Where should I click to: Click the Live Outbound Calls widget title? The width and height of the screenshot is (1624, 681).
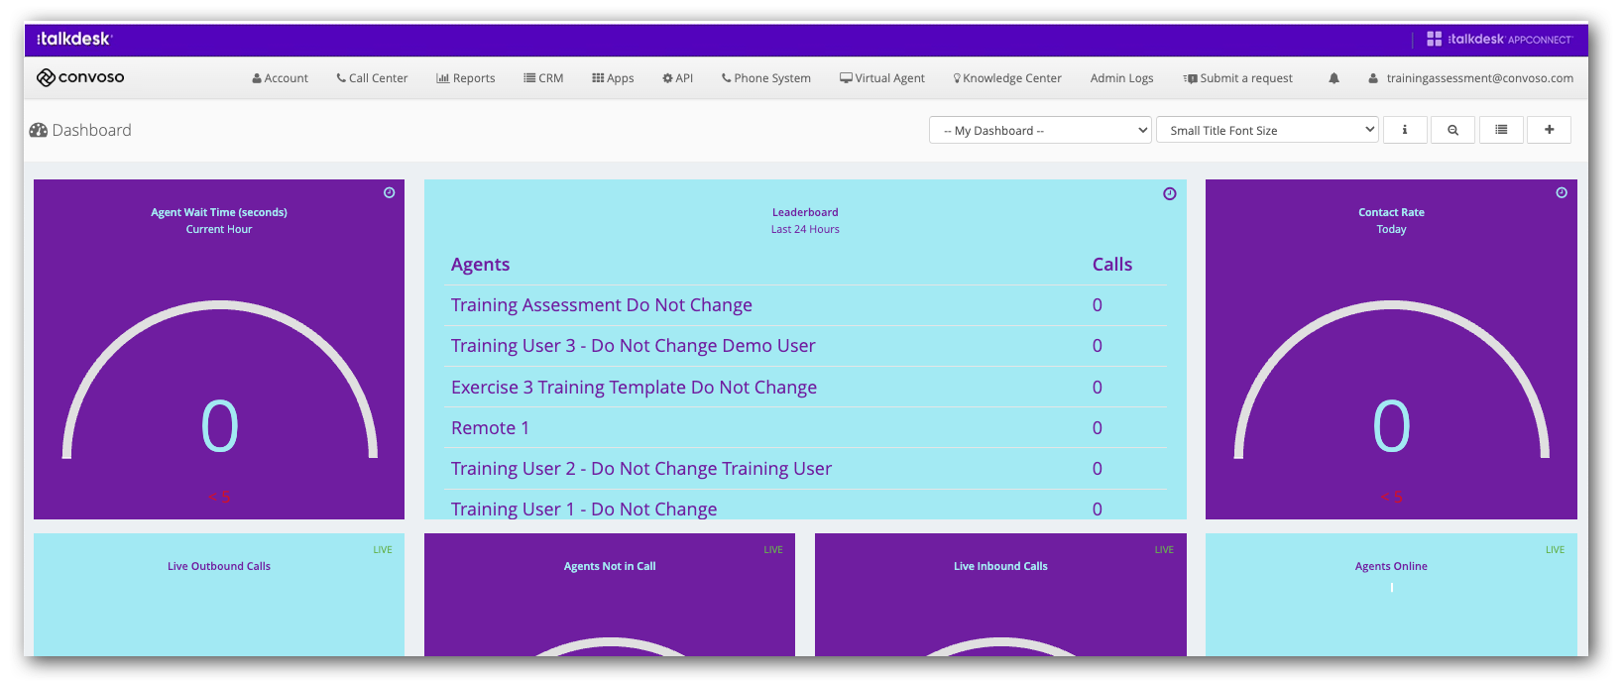[x=219, y=566]
